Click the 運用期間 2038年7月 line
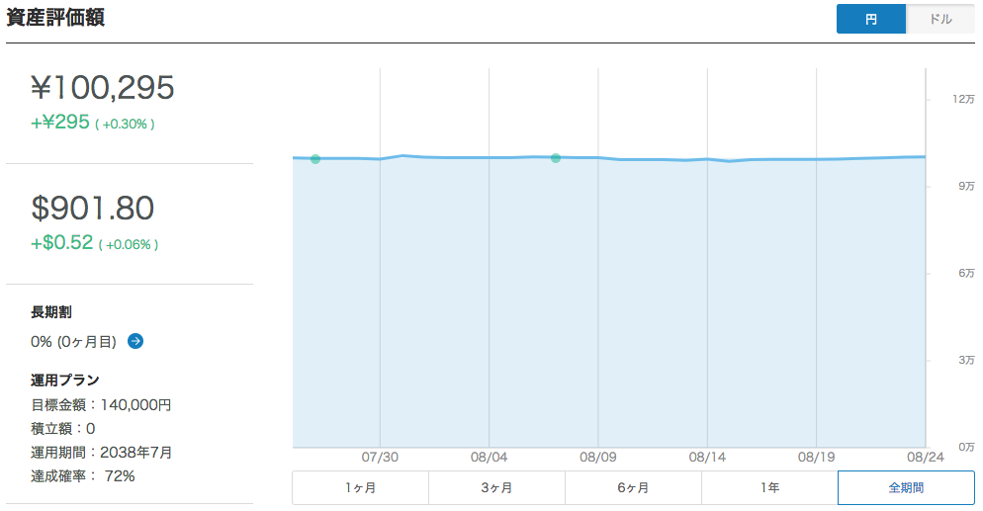The height and width of the screenshot is (511, 983). coord(102,452)
